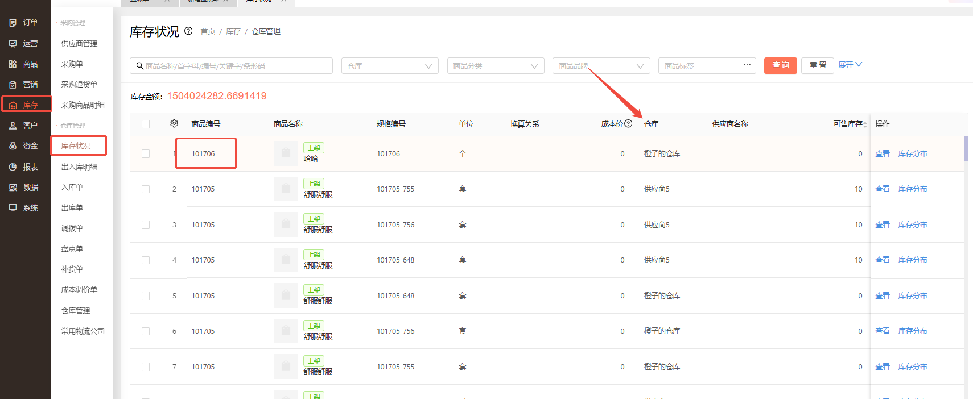
Task: Open the 商品标签 selector
Action: [x=707, y=66]
